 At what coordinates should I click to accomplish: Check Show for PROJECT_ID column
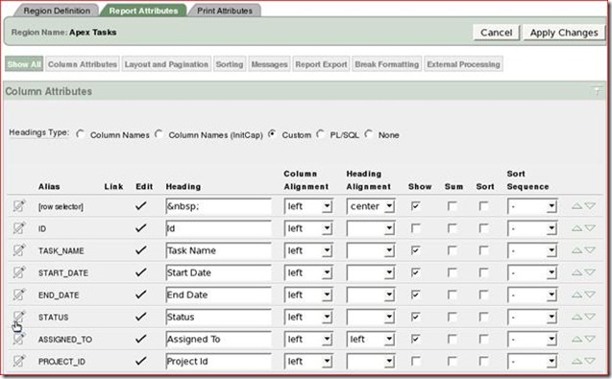click(416, 361)
